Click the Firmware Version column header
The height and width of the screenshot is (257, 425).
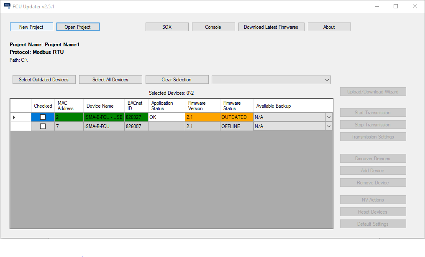tap(202, 106)
